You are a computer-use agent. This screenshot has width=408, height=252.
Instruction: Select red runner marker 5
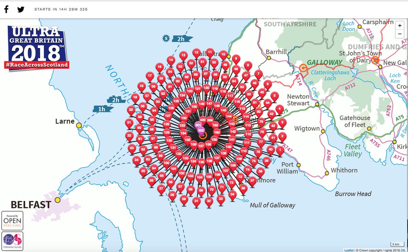point(274,96)
